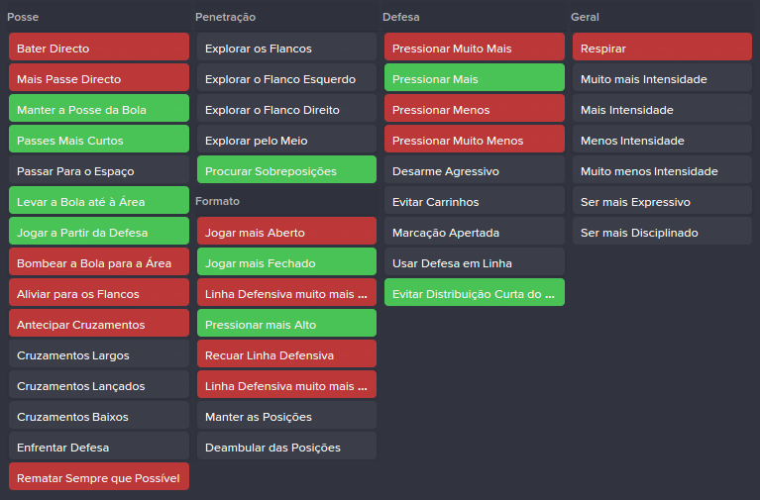Choose Cruzamentos Largos option
This screenshot has width=760, height=500.
pyautogui.click(x=99, y=354)
